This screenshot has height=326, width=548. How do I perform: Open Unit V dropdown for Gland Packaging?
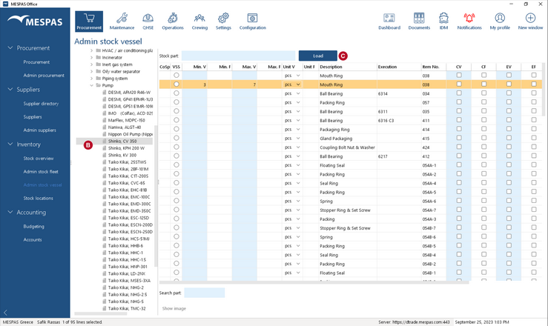coord(298,139)
